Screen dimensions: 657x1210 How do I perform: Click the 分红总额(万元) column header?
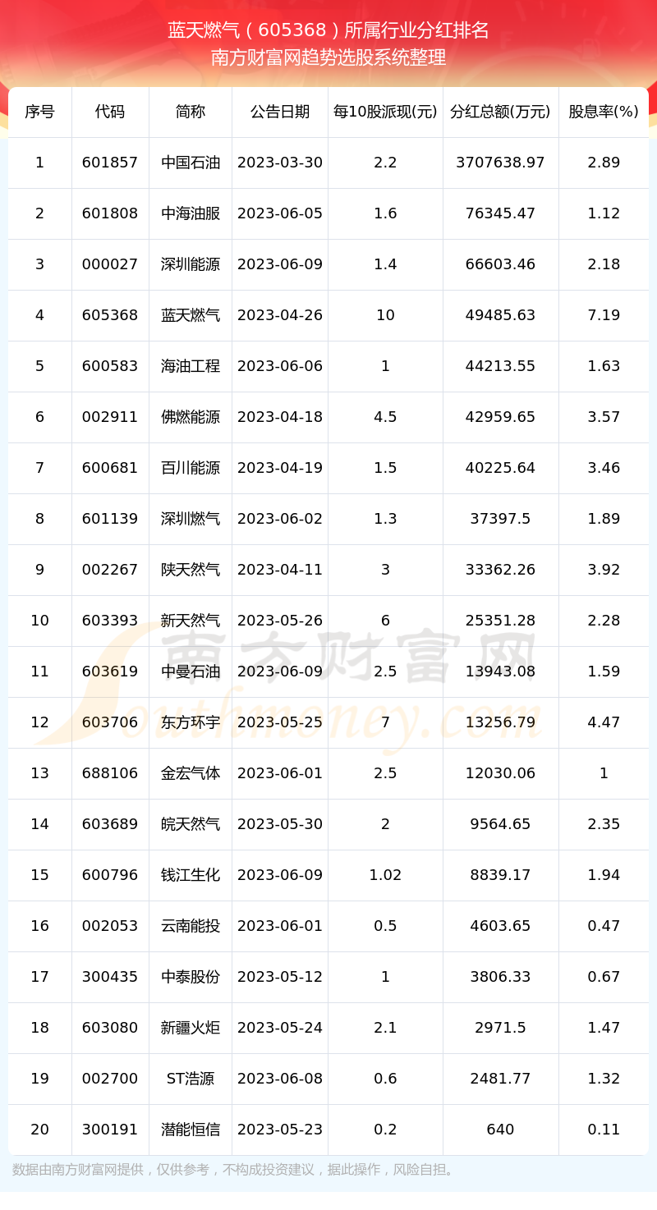point(500,112)
